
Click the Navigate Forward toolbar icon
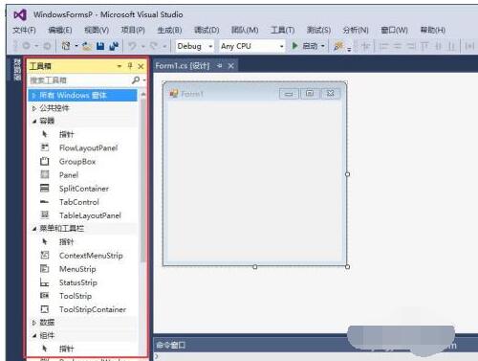point(47,46)
